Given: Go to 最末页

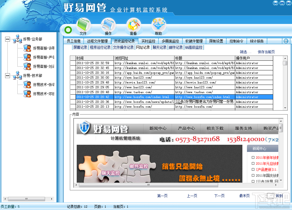Looking at the screenshot, I should click(x=244, y=196).
